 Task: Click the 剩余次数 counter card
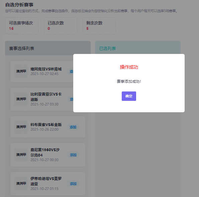[x=99, y=26]
